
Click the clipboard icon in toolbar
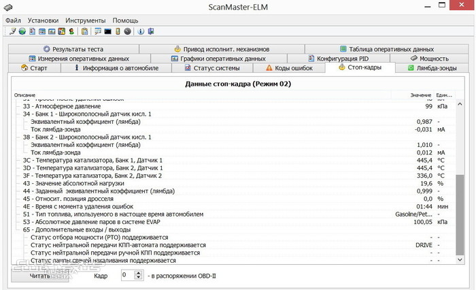(x=84, y=31)
